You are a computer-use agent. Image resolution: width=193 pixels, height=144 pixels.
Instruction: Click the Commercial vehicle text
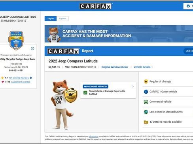click(x=161, y=102)
